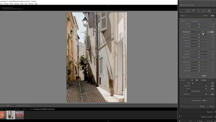Open the Edit menu
Screen dimensions: 216x122
tap(1, 4)
